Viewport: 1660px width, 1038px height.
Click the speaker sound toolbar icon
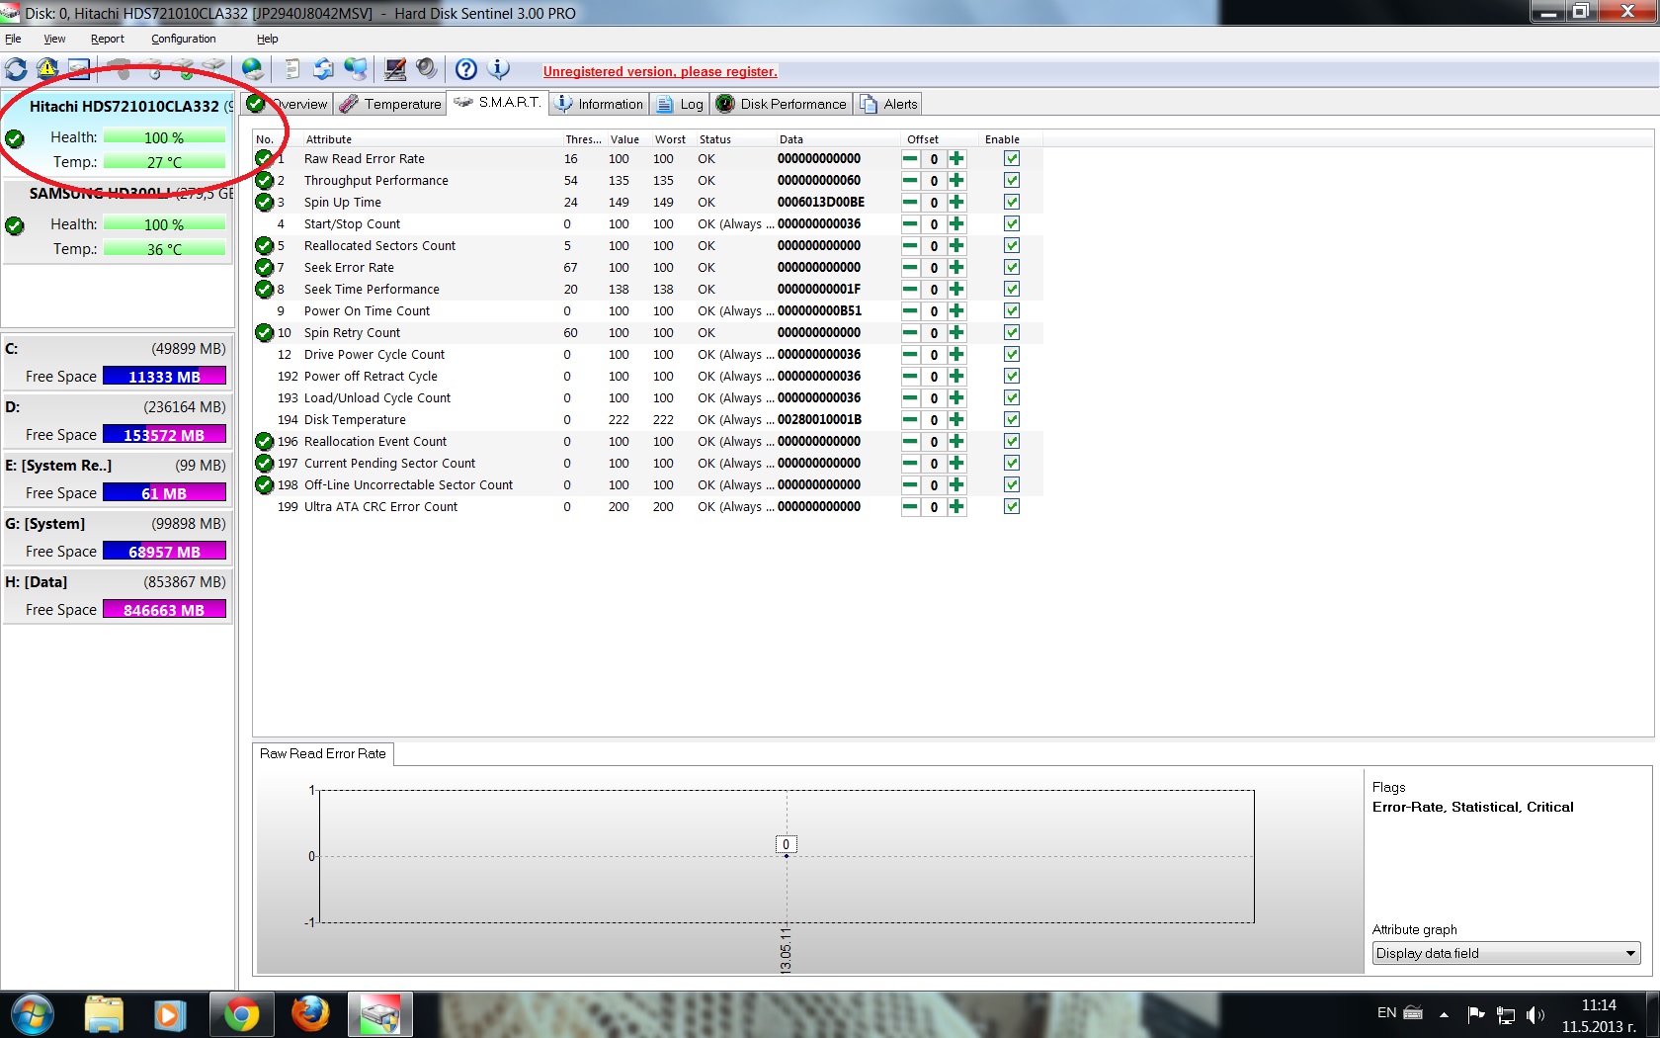pyautogui.click(x=426, y=69)
